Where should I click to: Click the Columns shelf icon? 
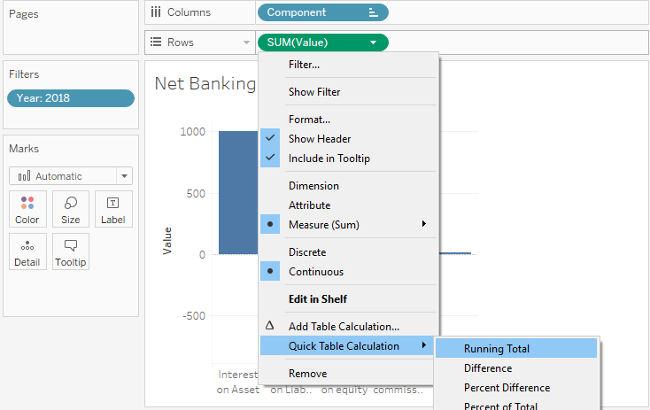[x=156, y=12]
